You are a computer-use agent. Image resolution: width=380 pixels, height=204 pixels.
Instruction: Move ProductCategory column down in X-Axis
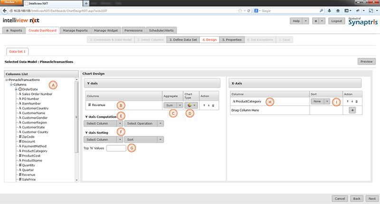[x=352, y=102]
